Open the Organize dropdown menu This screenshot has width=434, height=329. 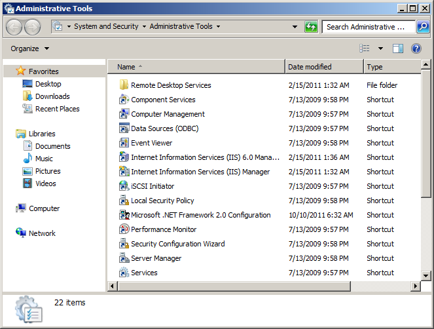(29, 48)
